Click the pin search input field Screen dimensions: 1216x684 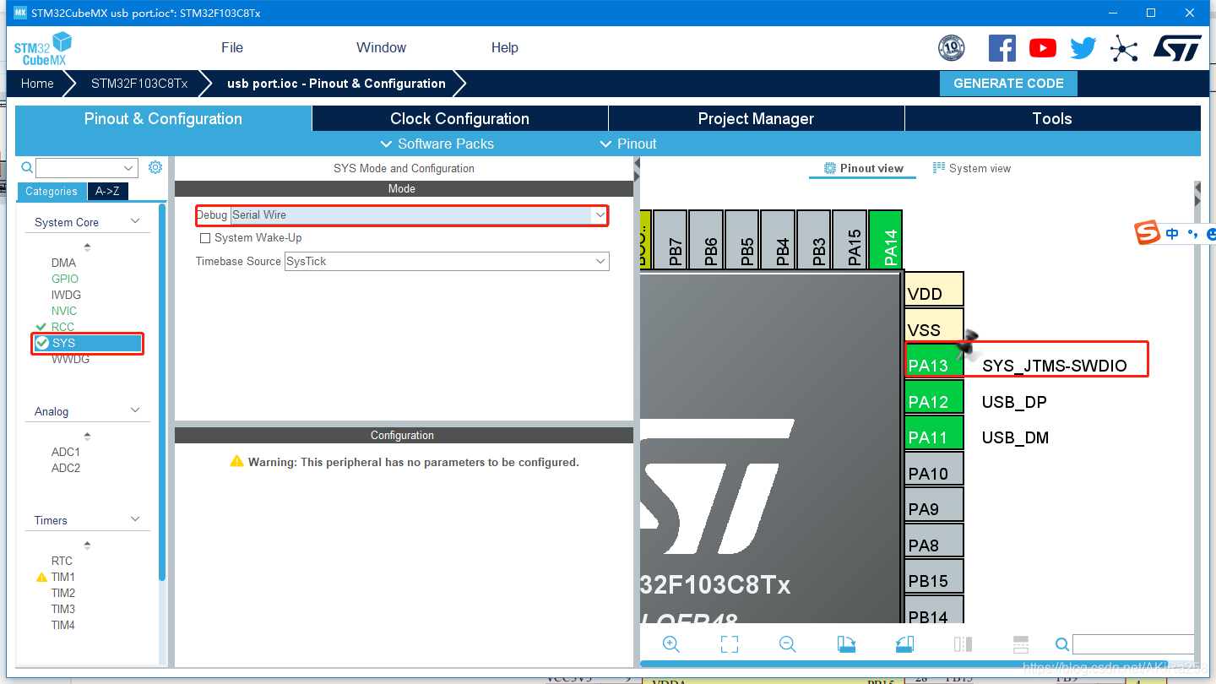(1133, 645)
